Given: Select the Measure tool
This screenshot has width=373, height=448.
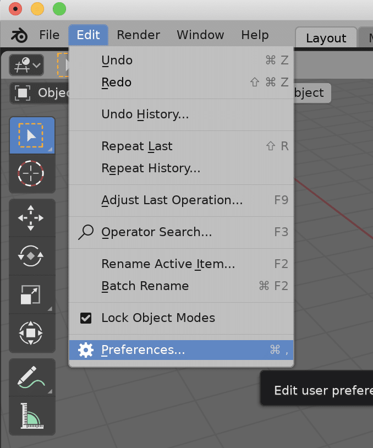Looking at the screenshot, I should coord(31,416).
